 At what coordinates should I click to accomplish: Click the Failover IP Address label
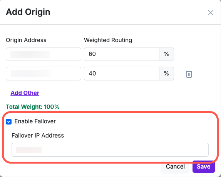(38, 136)
